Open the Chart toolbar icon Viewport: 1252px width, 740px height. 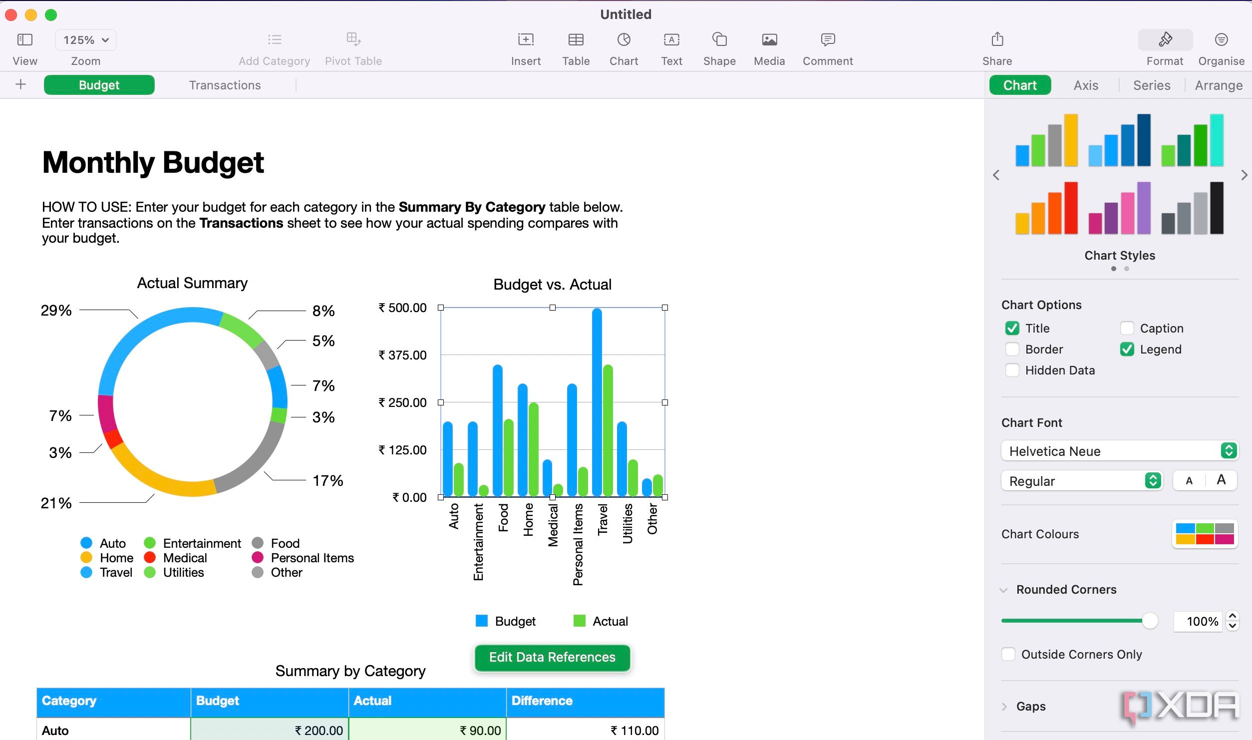pyautogui.click(x=624, y=39)
